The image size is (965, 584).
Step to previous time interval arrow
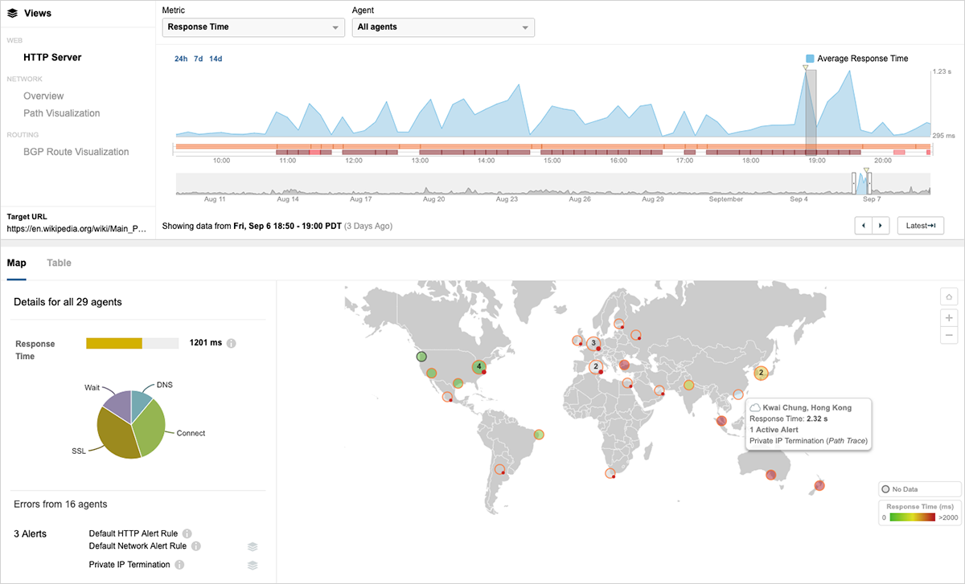(864, 226)
